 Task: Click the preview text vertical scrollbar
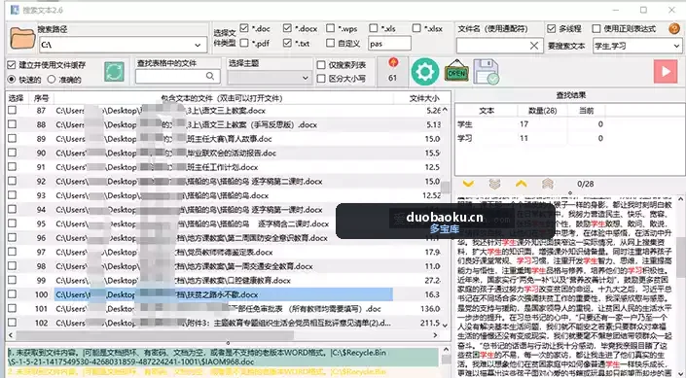[x=680, y=257]
